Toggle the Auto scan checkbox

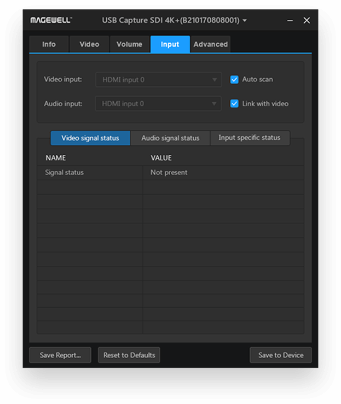click(x=234, y=80)
